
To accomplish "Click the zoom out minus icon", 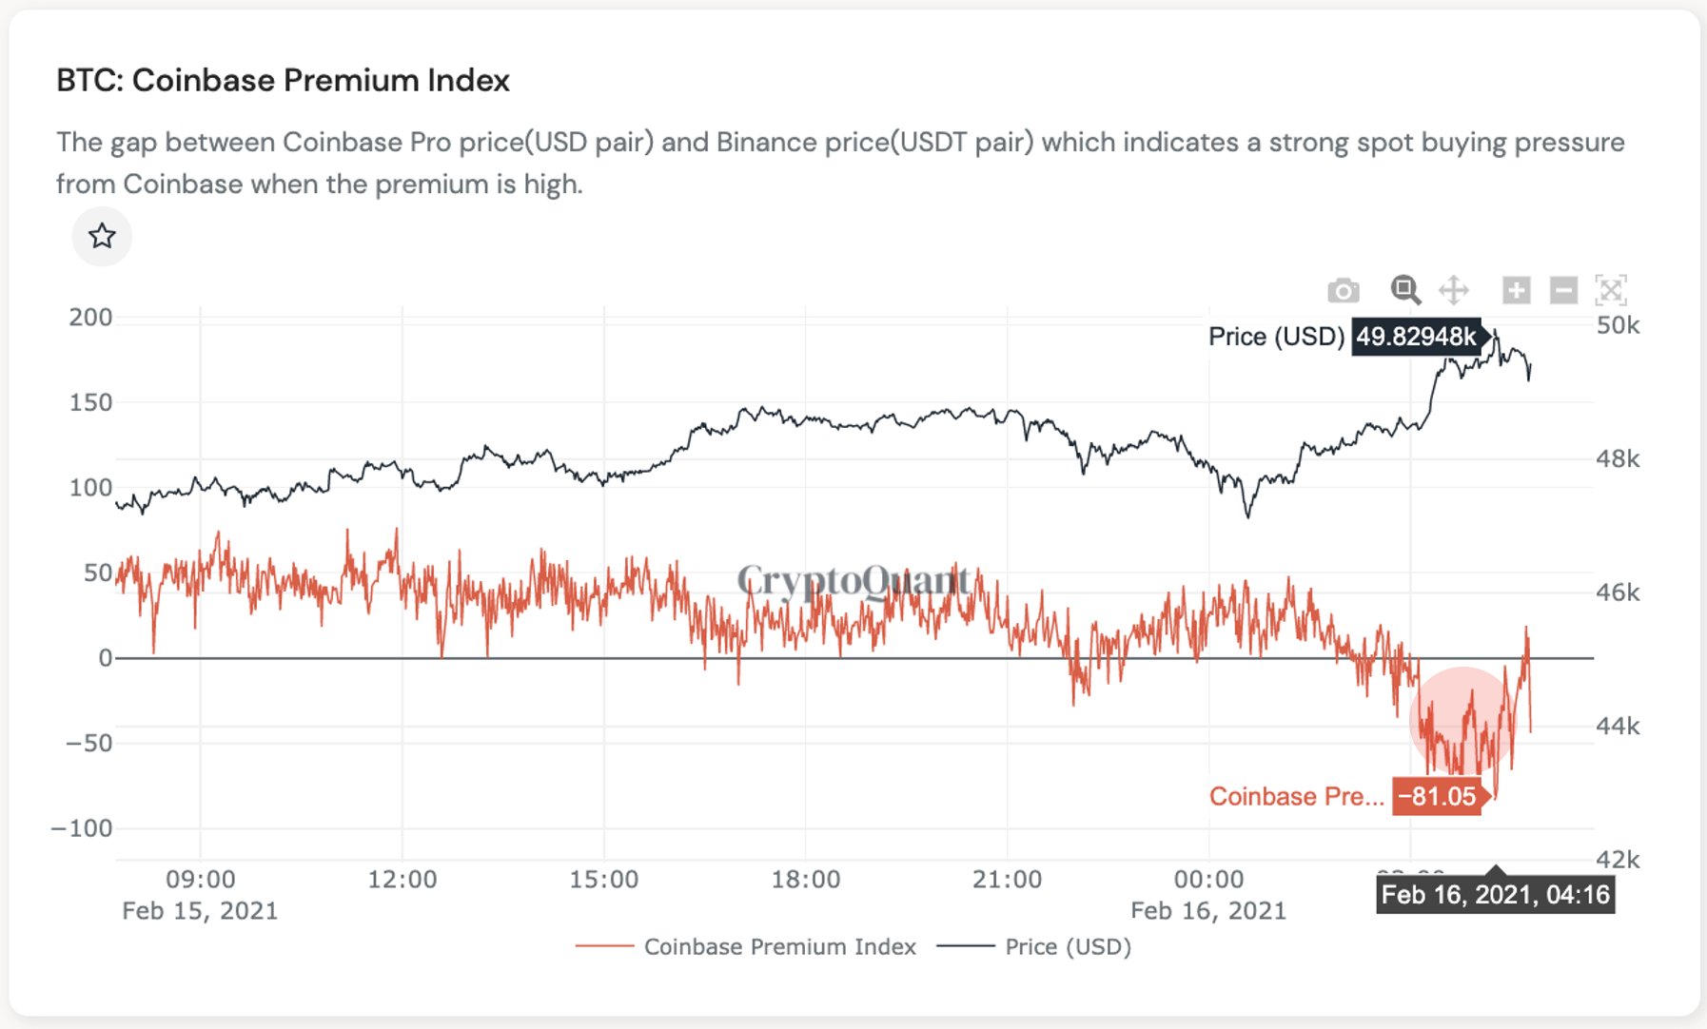I will [1563, 290].
